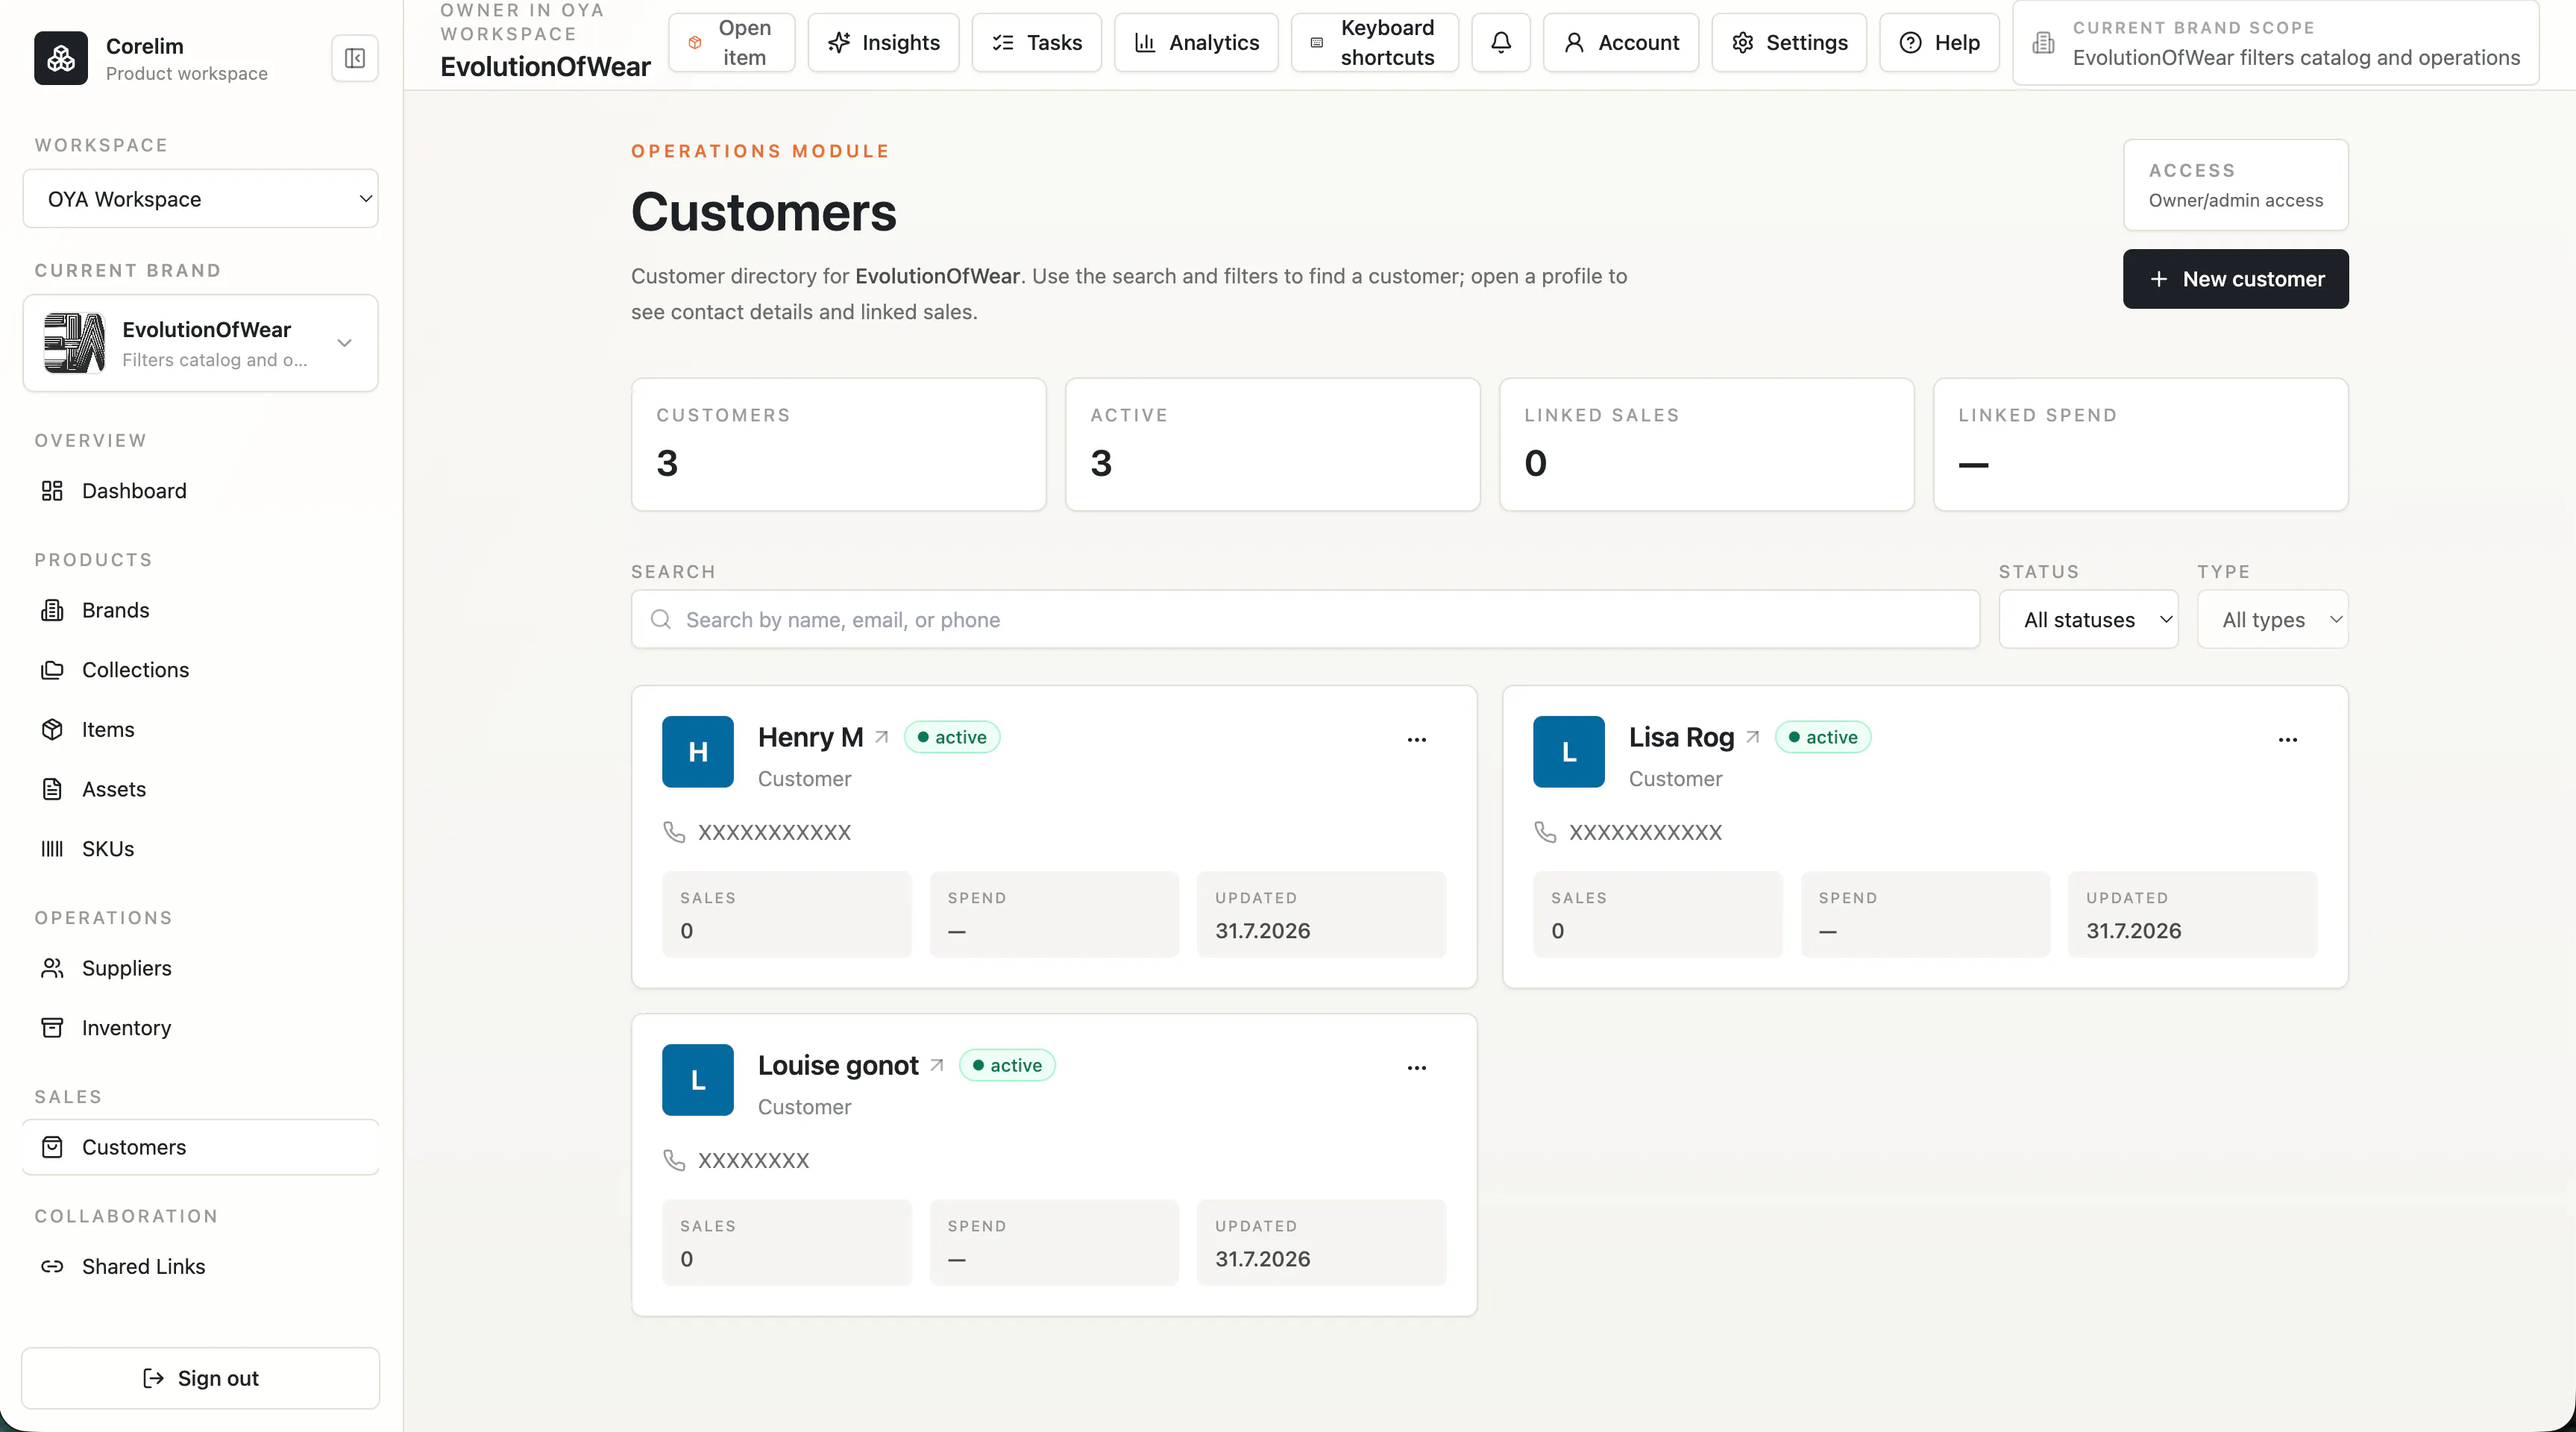The width and height of the screenshot is (2576, 1432).
Task: Open the Tasks button
Action: point(1036,42)
